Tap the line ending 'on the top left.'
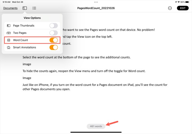The width and height of the screenshot is (192, 134). tap(87, 37)
